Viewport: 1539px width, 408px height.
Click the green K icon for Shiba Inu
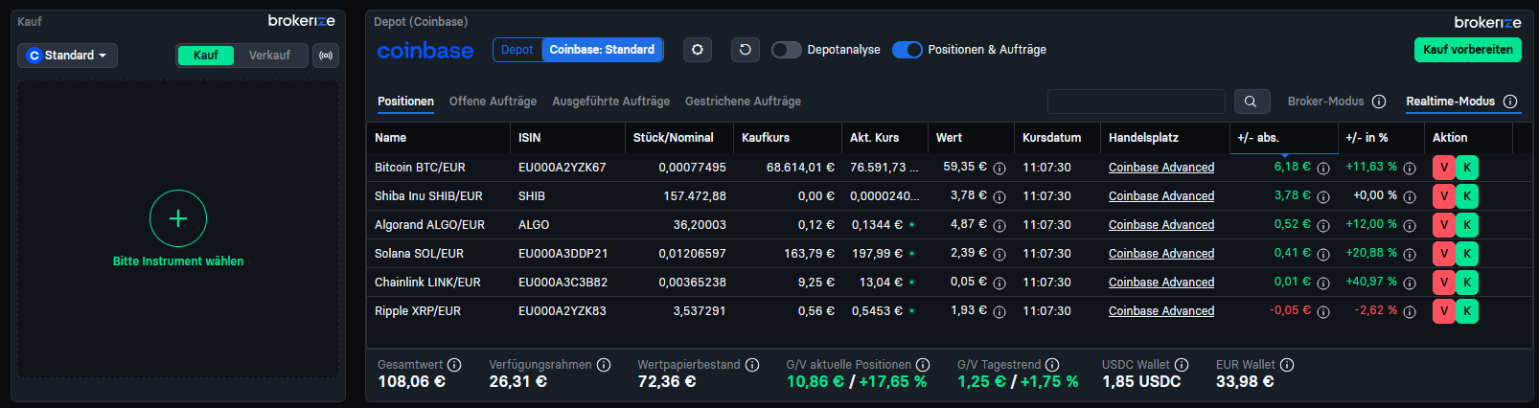1467,196
